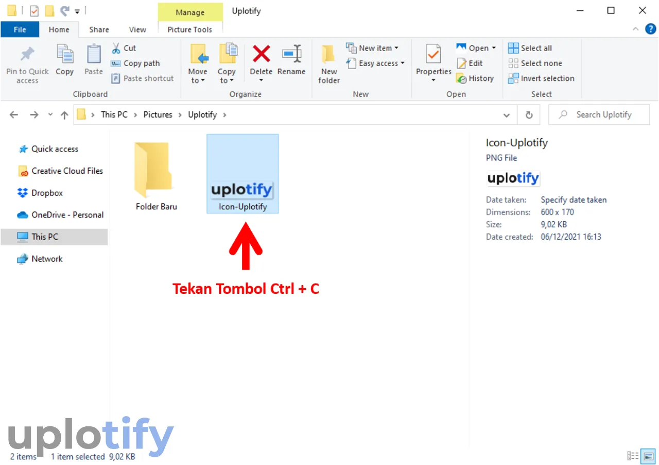This screenshot has height=465, width=659.
Task: Open the Picture Tools tab
Action: (x=190, y=29)
